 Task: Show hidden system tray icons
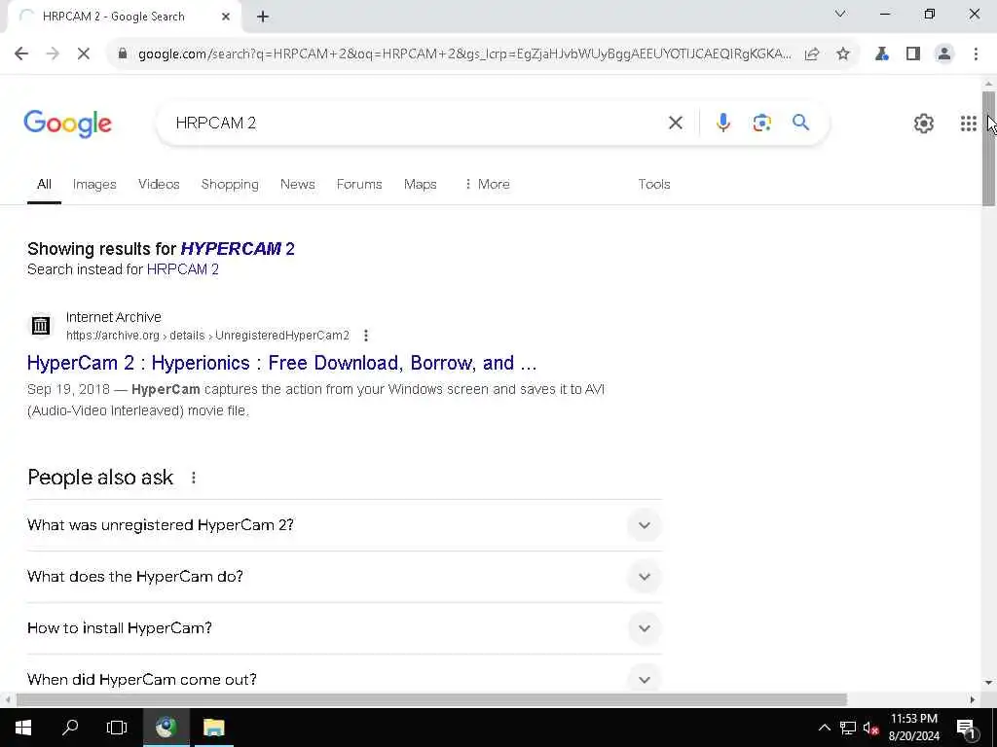click(x=824, y=728)
